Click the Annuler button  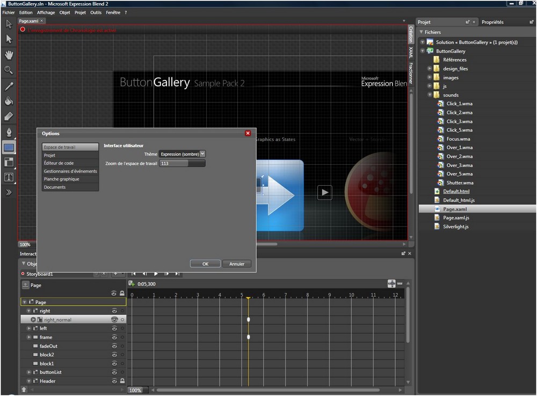237,264
